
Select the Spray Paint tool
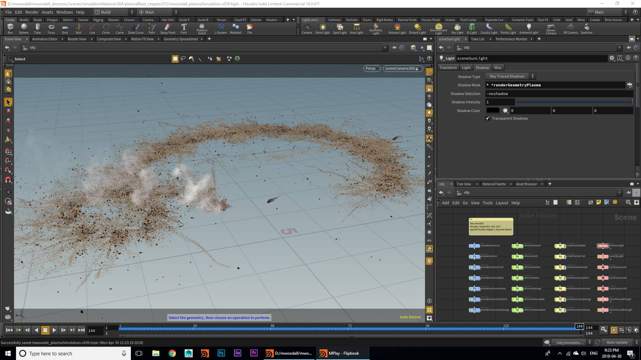168,28
